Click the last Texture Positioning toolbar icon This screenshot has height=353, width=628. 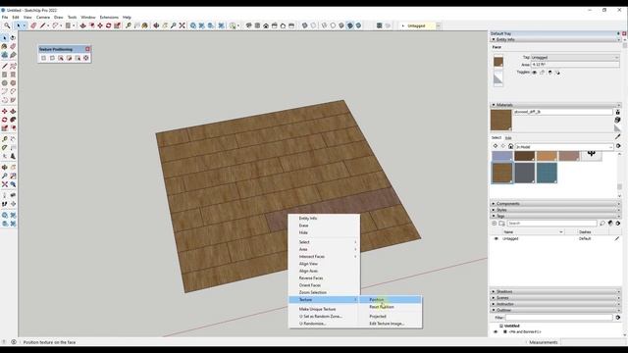(x=85, y=58)
